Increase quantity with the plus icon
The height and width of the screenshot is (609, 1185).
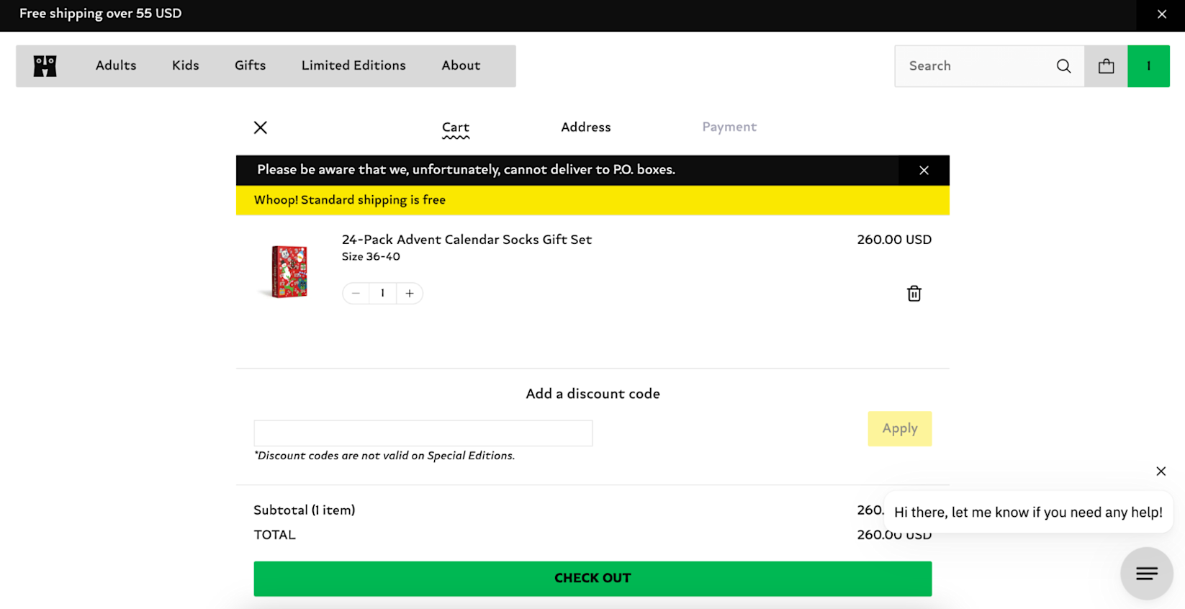409,293
